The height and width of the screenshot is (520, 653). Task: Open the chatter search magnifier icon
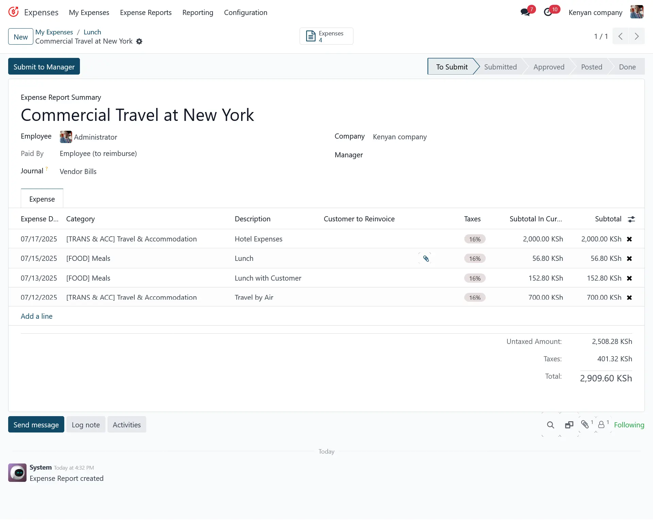pyautogui.click(x=550, y=425)
